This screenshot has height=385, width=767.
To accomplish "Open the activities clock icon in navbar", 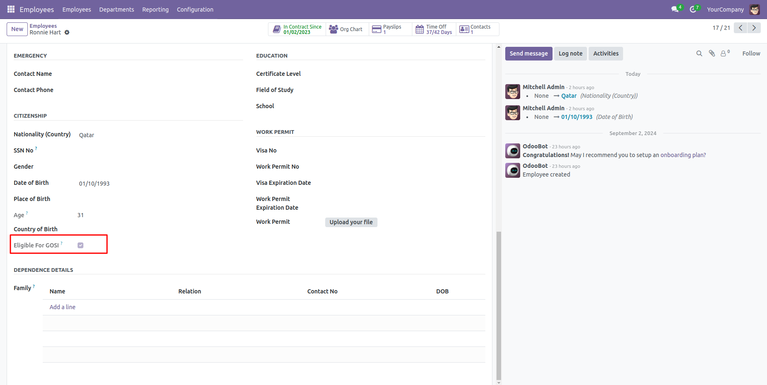I will pyautogui.click(x=693, y=9).
